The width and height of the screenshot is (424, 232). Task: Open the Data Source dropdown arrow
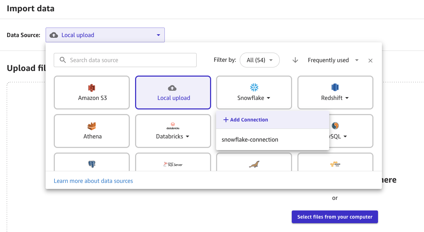click(x=158, y=35)
